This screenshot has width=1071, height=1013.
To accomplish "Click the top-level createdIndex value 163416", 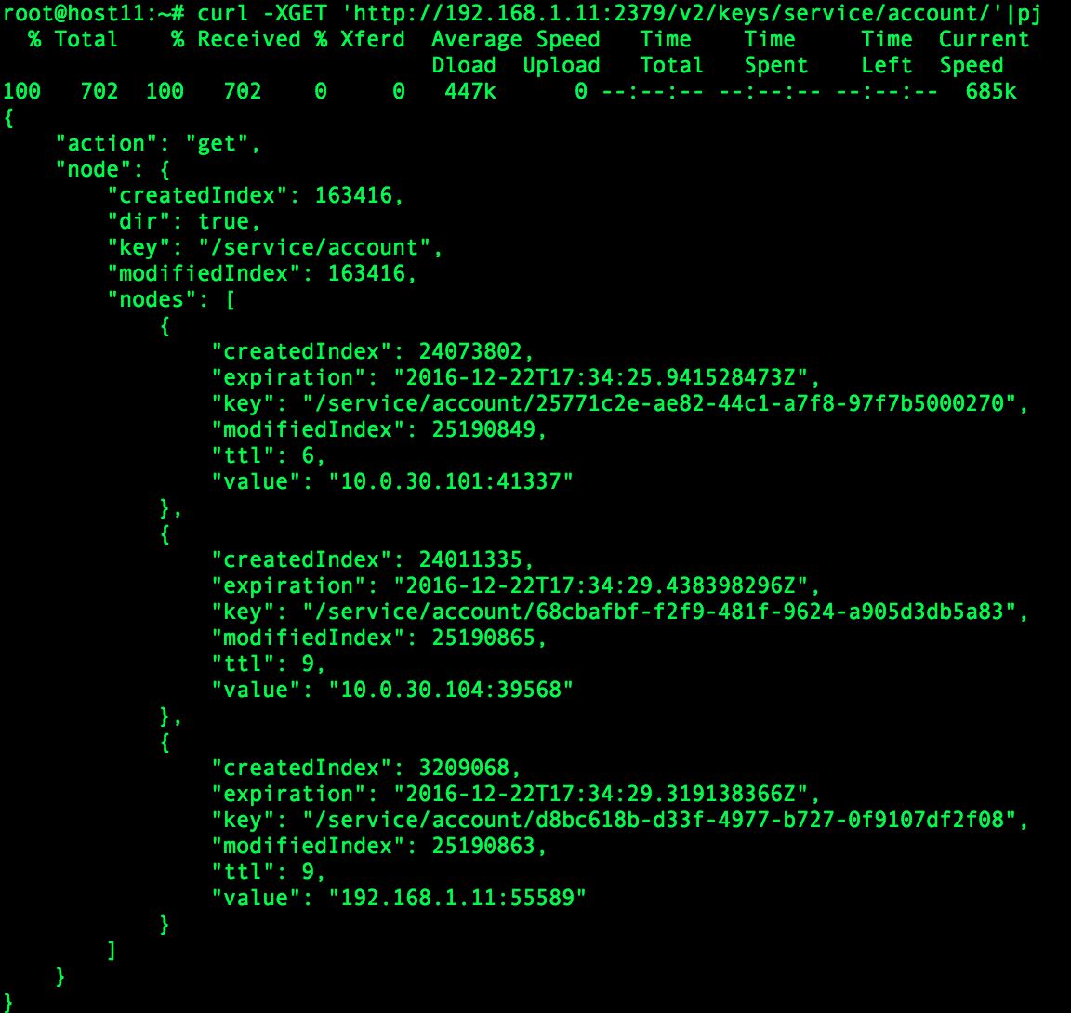I will click(x=353, y=196).
